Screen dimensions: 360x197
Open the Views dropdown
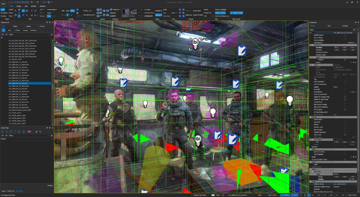(x=42, y=16)
